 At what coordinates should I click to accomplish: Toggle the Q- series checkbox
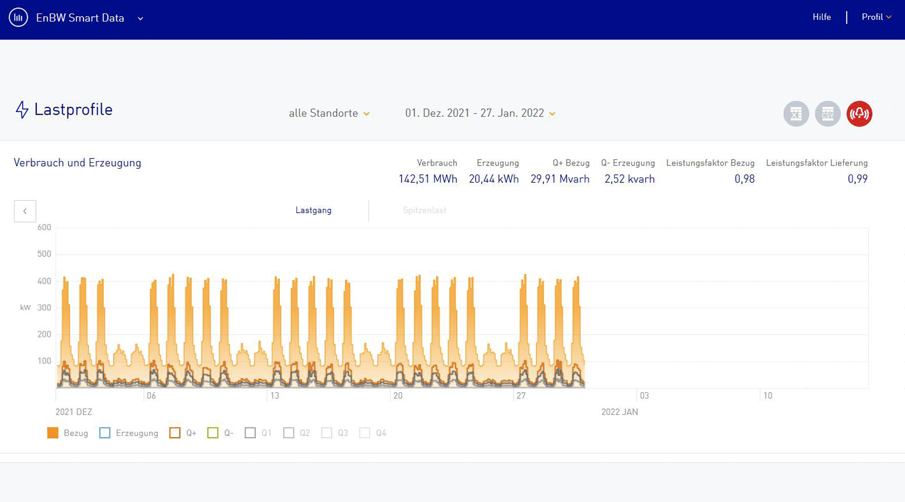point(213,433)
